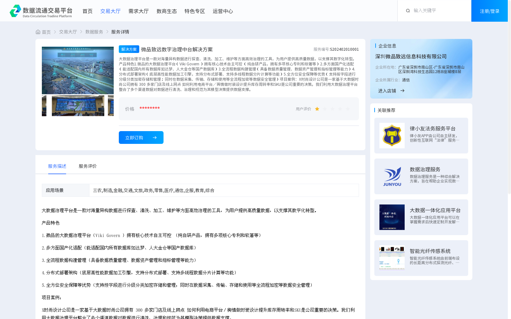The height and width of the screenshot is (319, 511).
Task: Click the search magnifier icon
Action: click(x=408, y=11)
